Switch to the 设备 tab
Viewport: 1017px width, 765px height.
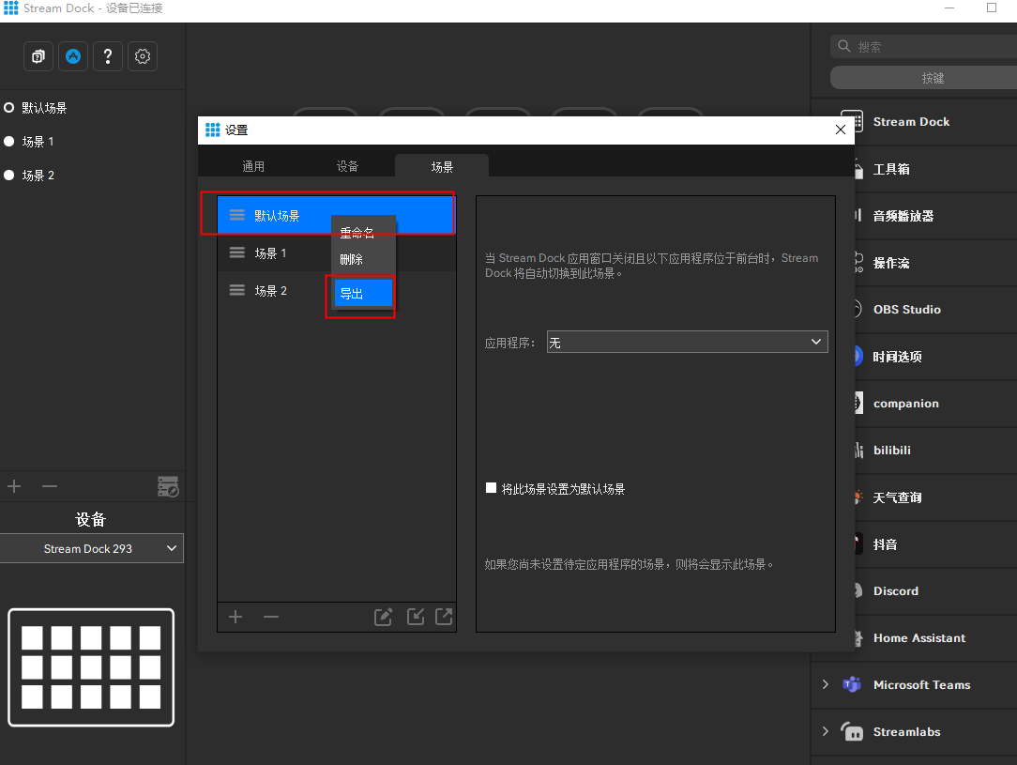[x=347, y=166]
